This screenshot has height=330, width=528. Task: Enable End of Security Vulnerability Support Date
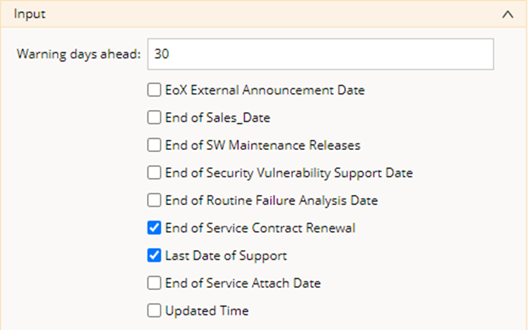154,173
